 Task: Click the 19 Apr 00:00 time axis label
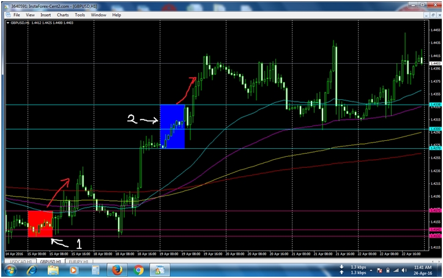pyautogui.click(x=169, y=254)
